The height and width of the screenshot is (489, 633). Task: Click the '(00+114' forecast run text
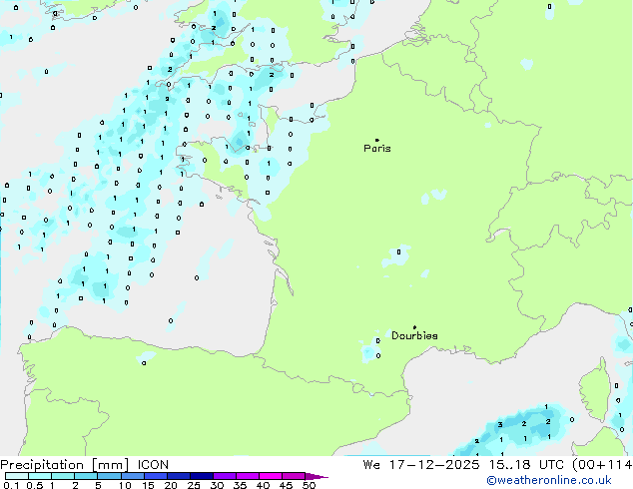(602, 465)
